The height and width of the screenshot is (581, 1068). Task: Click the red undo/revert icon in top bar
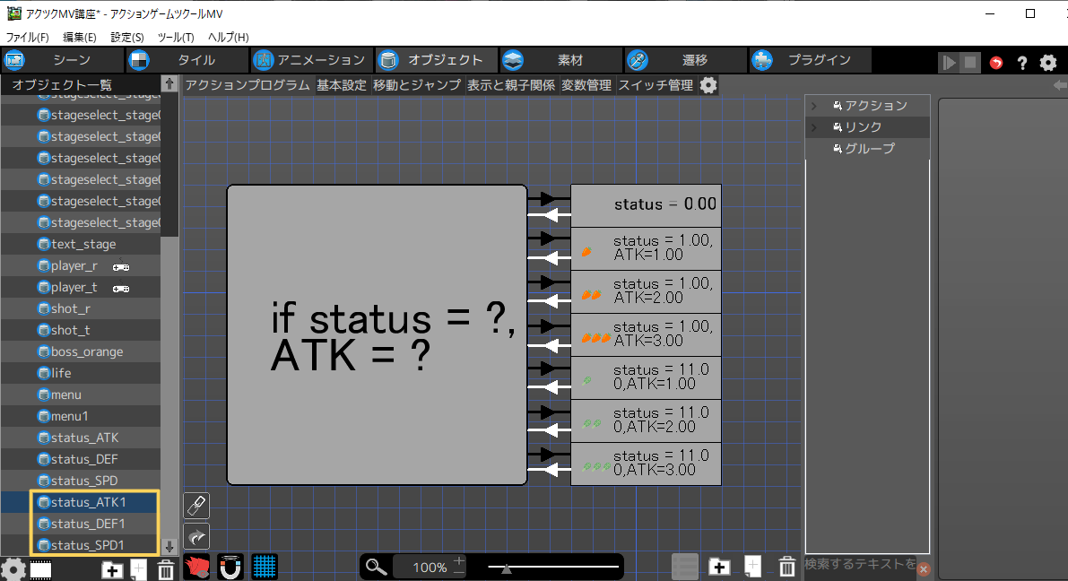point(996,63)
